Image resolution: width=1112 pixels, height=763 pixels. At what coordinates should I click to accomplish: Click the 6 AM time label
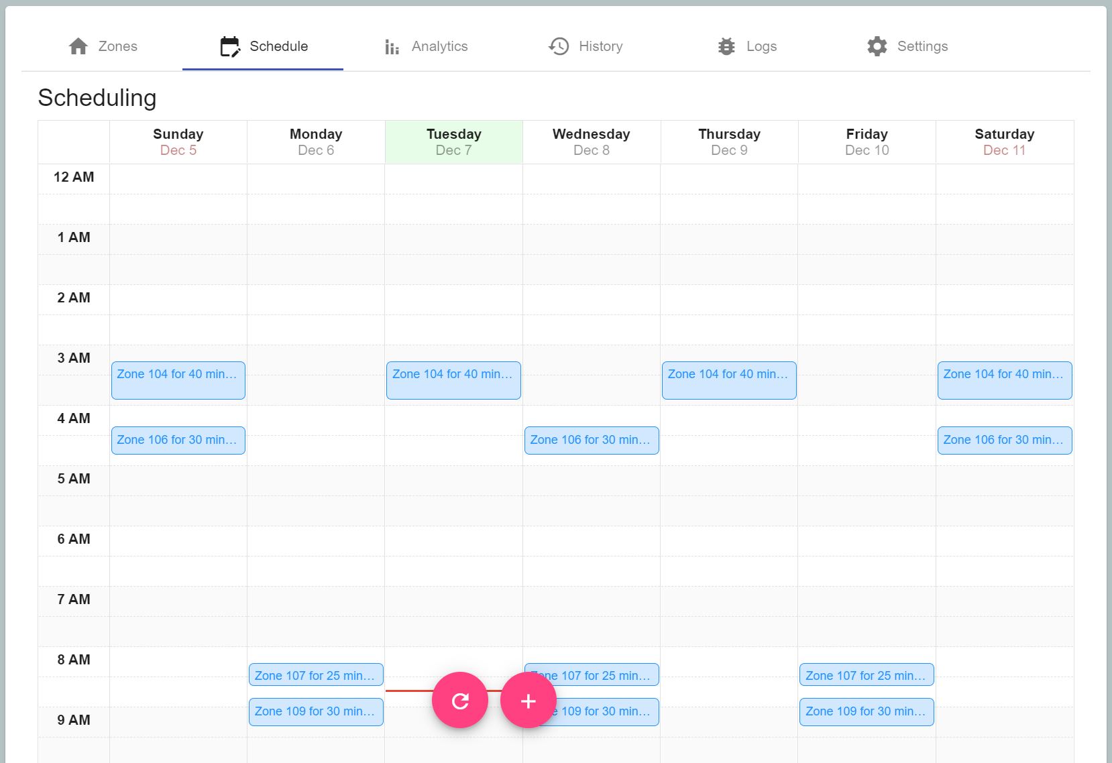click(74, 539)
